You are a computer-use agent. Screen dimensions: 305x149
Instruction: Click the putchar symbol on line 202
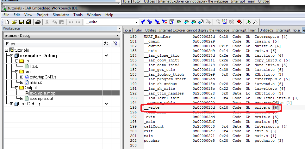152,141
